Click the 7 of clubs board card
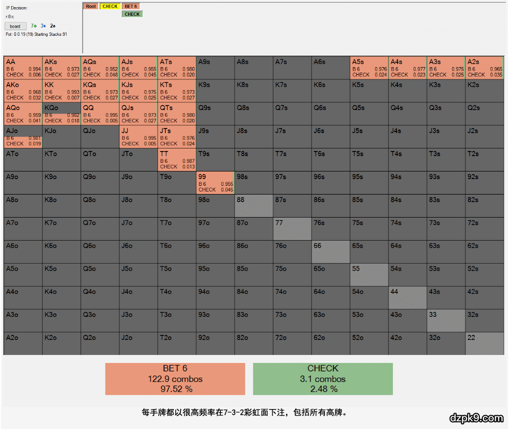Viewport: 508px width, 429px height. (34, 26)
